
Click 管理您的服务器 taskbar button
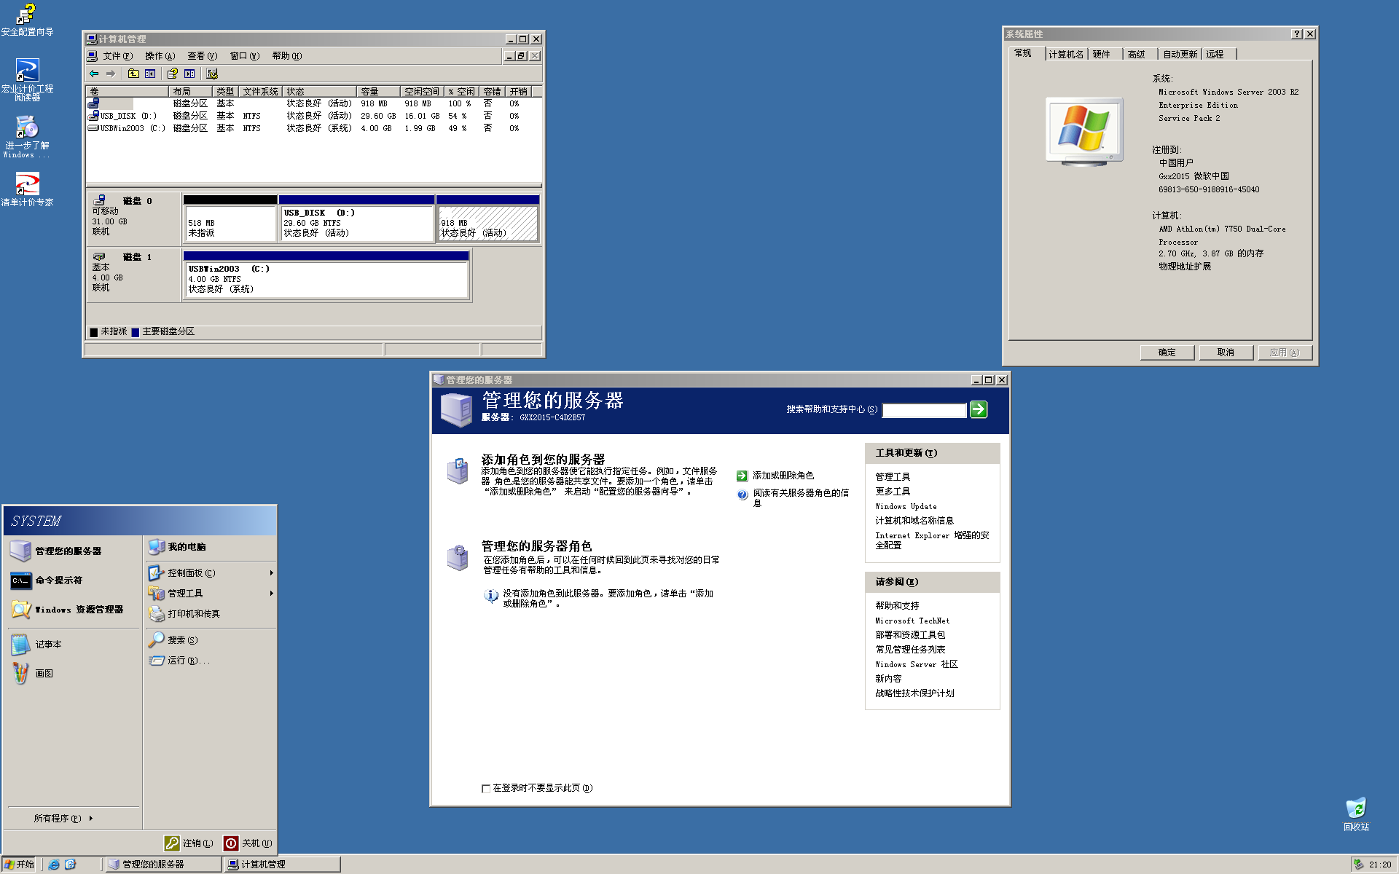[164, 865]
